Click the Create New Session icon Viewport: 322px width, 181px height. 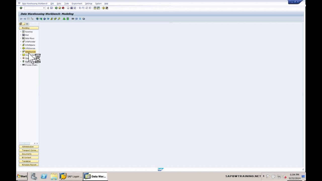coord(95,8)
